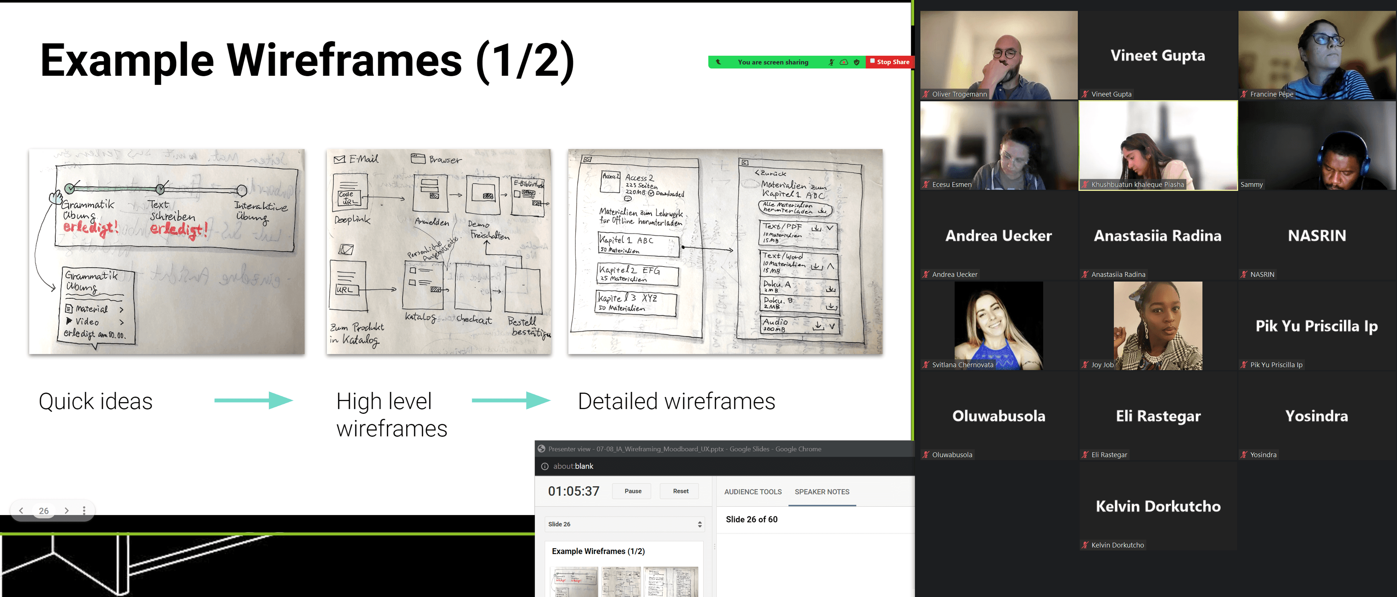The image size is (1397, 597).
Task: Click the slide number 26 indicator
Action: click(x=44, y=510)
